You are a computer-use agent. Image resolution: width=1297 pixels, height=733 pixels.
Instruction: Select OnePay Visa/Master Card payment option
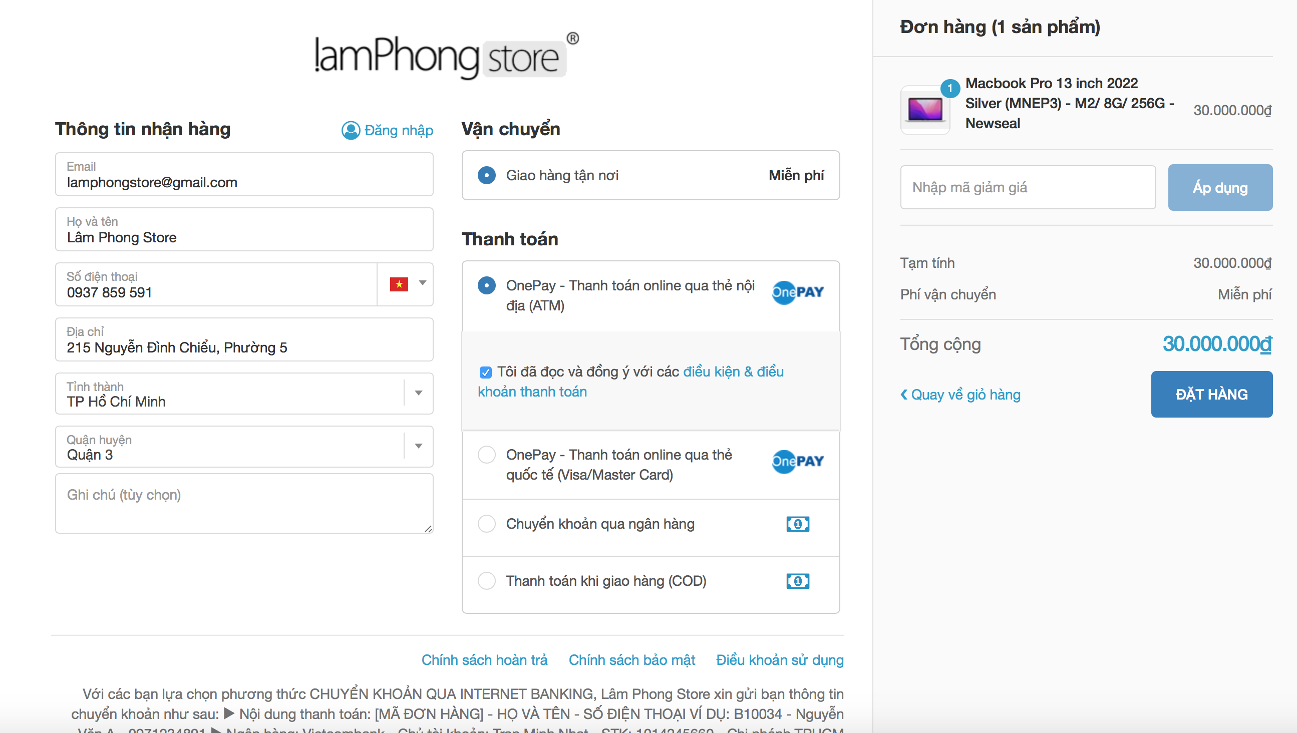click(486, 455)
